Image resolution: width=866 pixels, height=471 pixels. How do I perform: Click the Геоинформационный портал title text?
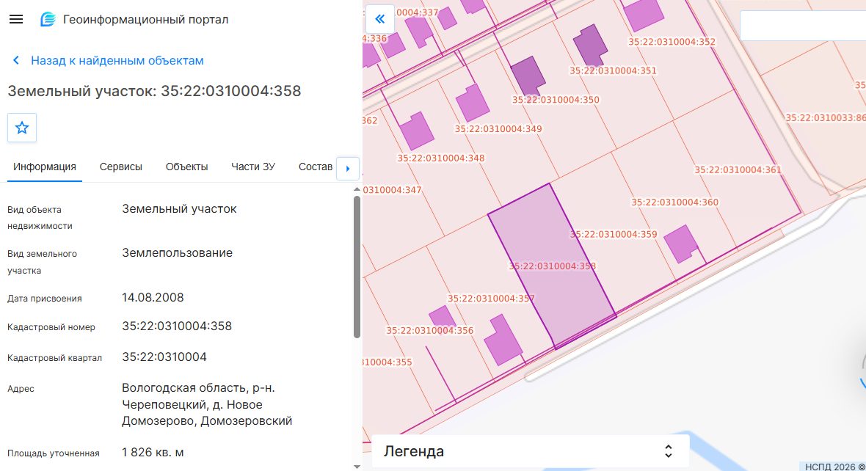click(146, 19)
